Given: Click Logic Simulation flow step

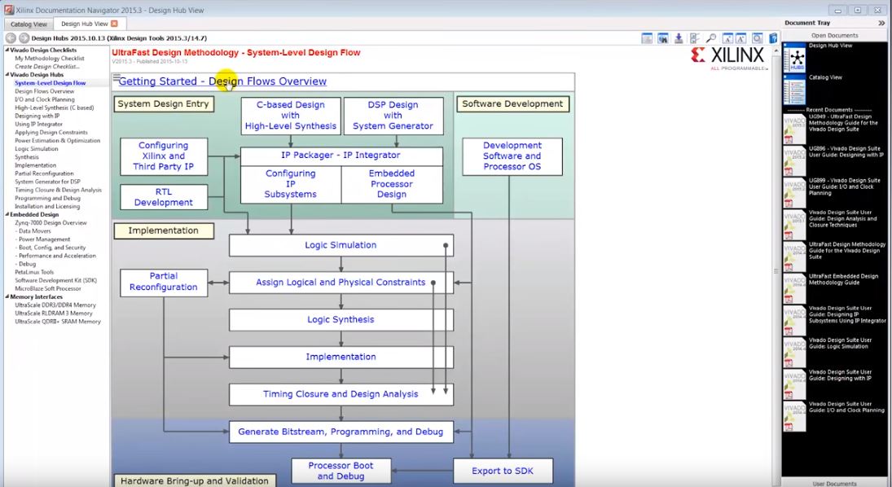Looking at the screenshot, I should [341, 245].
